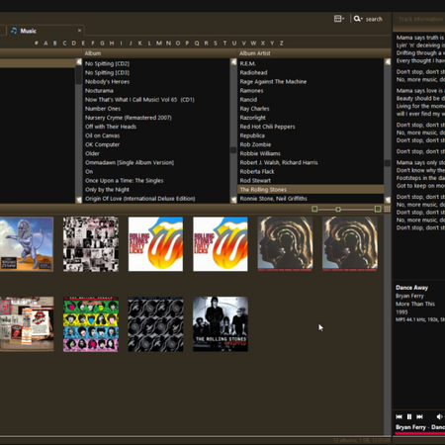Open the second Forty Licks cover
This screenshot has height=445, width=445.
coord(221,244)
